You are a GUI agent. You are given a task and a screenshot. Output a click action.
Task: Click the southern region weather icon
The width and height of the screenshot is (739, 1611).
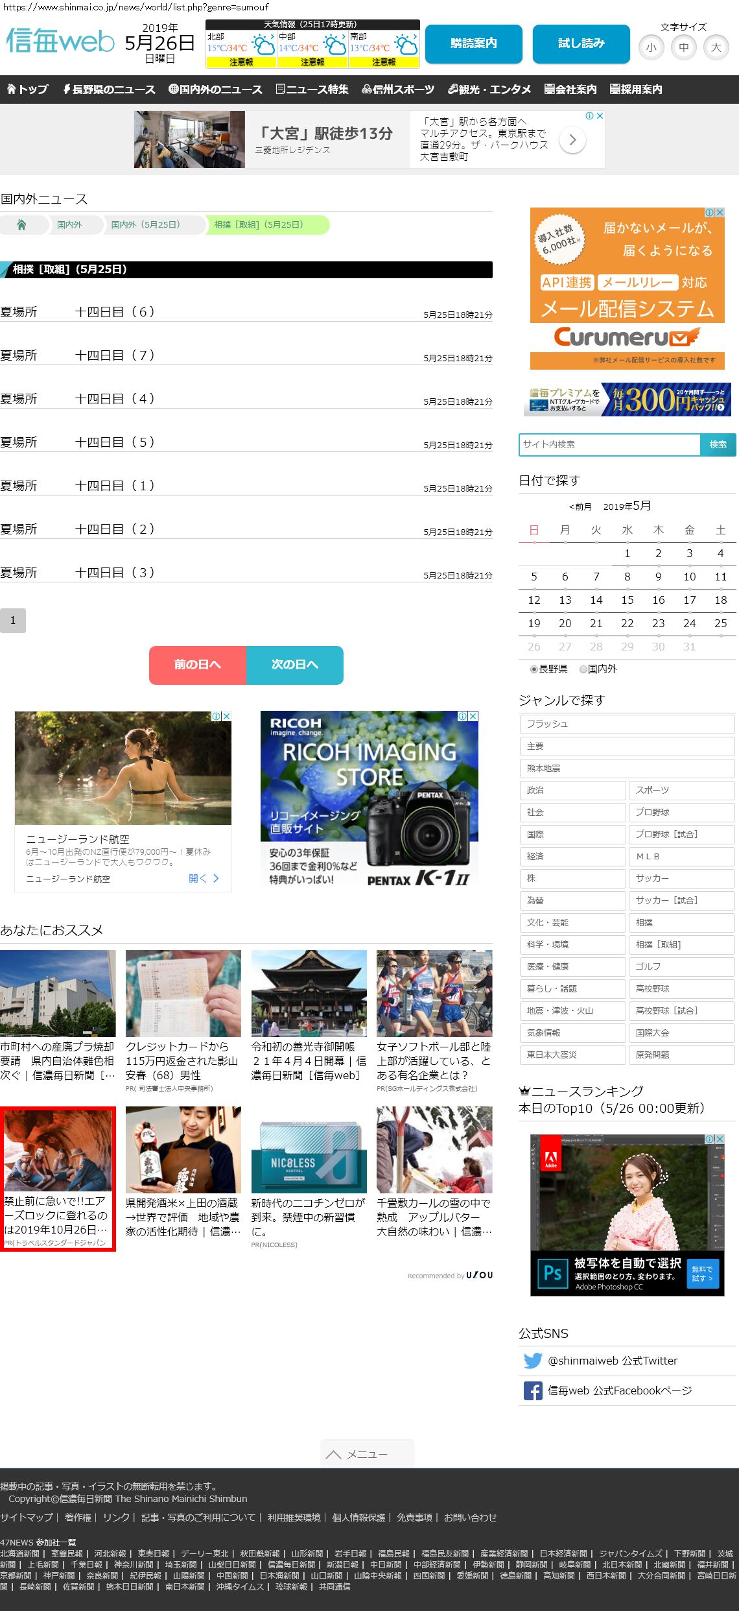pyautogui.click(x=406, y=45)
